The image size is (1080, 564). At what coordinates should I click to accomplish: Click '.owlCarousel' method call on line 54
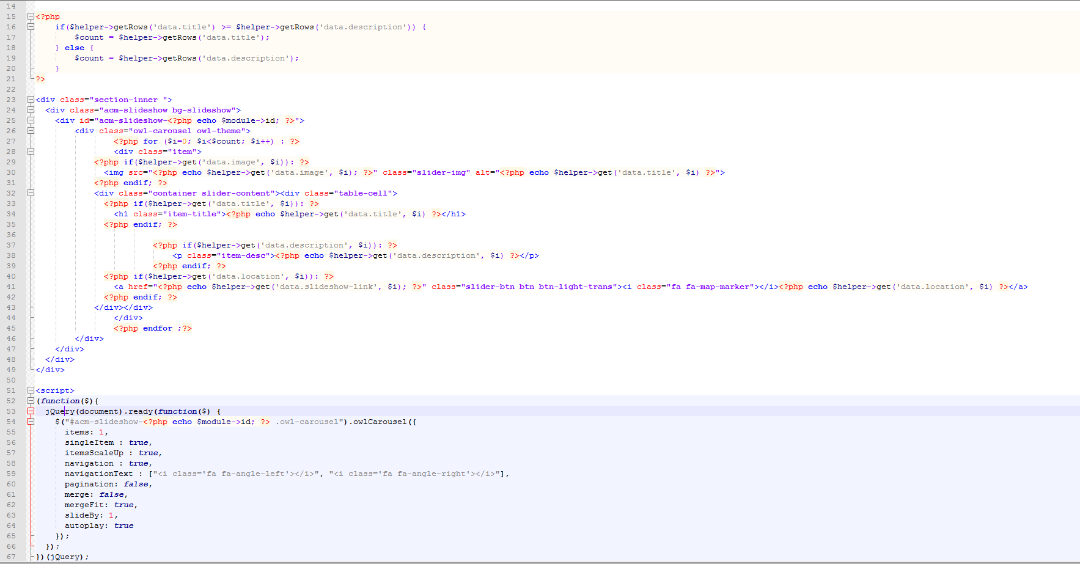378,422
